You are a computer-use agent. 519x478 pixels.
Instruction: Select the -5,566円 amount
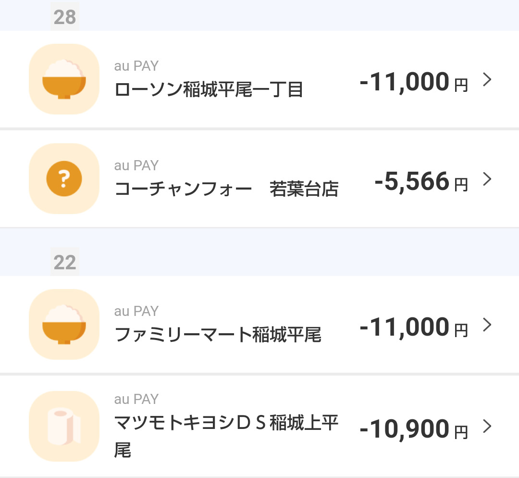[420, 181]
